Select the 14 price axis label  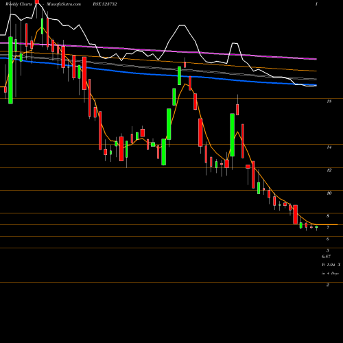(329, 147)
